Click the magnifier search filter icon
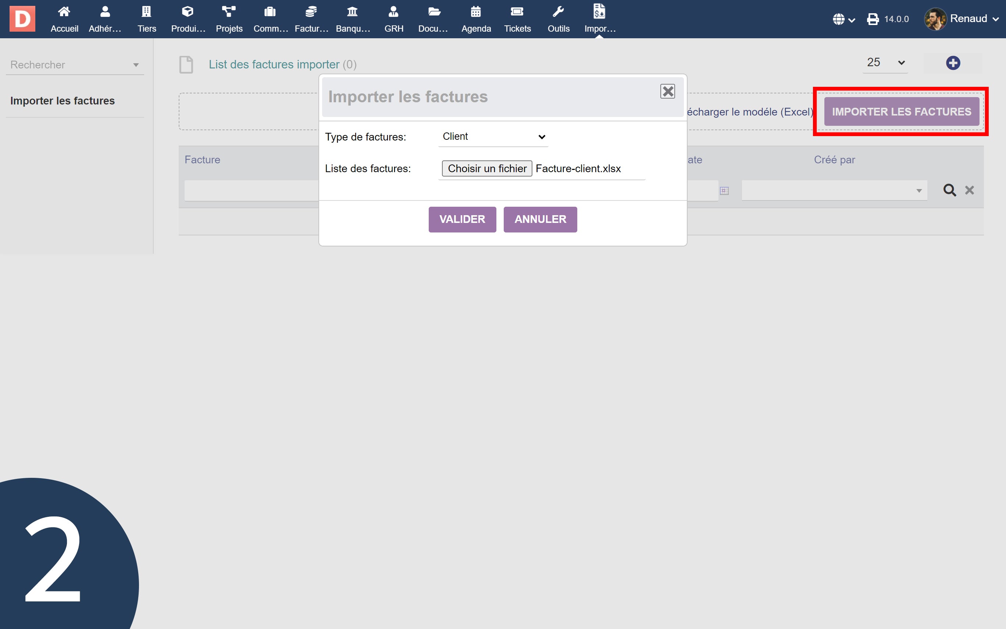The image size is (1006, 629). pyautogui.click(x=949, y=190)
